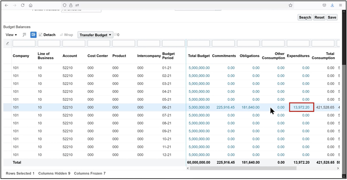The image size is (347, 180).
Task: Select the Export to Excel icon
Action: point(24,35)
